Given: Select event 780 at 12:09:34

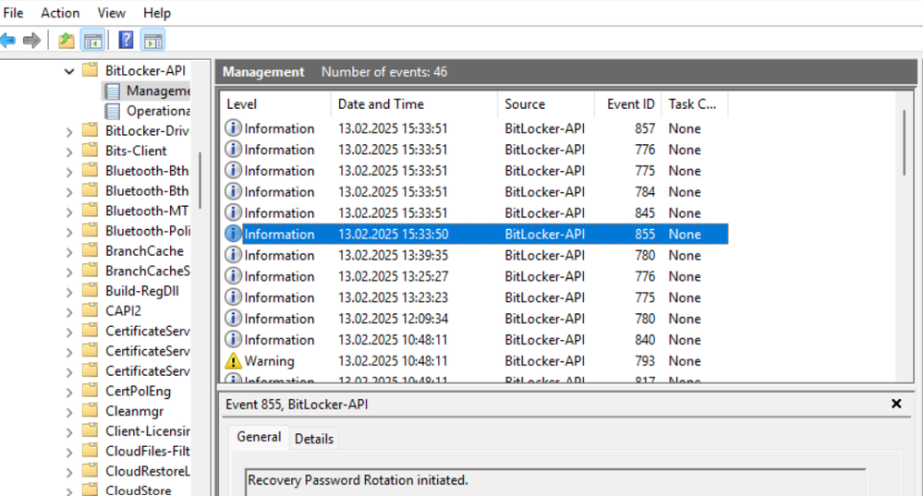Looking at the screenshot, I should pyautogui.click(x=476, y=319).
